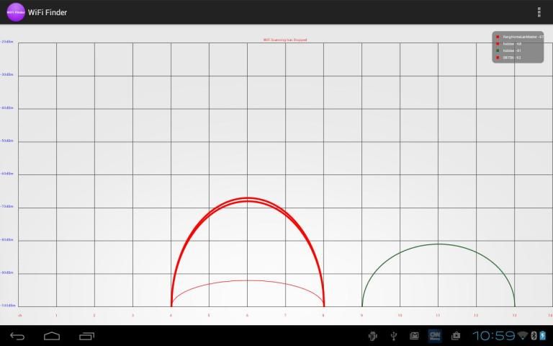Tap the Play Store shopping bag notification

456,336
